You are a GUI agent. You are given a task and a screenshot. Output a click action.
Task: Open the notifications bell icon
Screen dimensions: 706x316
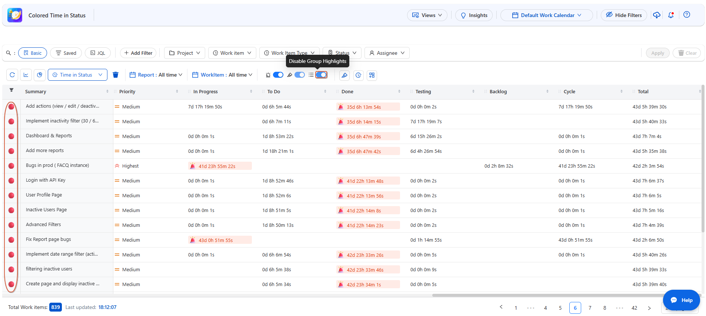coord(671,15)
